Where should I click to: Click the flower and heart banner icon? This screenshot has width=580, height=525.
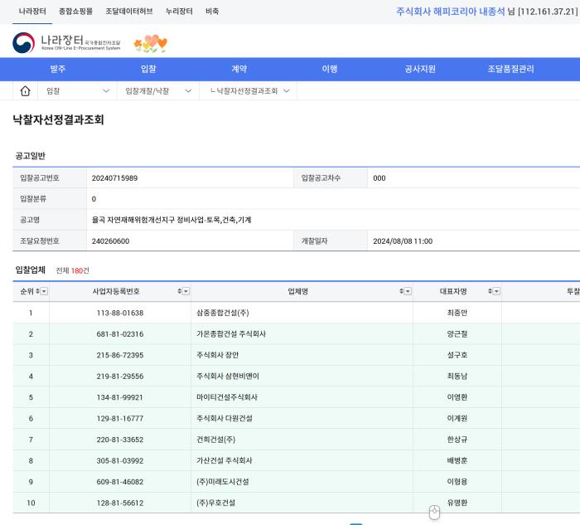coord(150,43)
